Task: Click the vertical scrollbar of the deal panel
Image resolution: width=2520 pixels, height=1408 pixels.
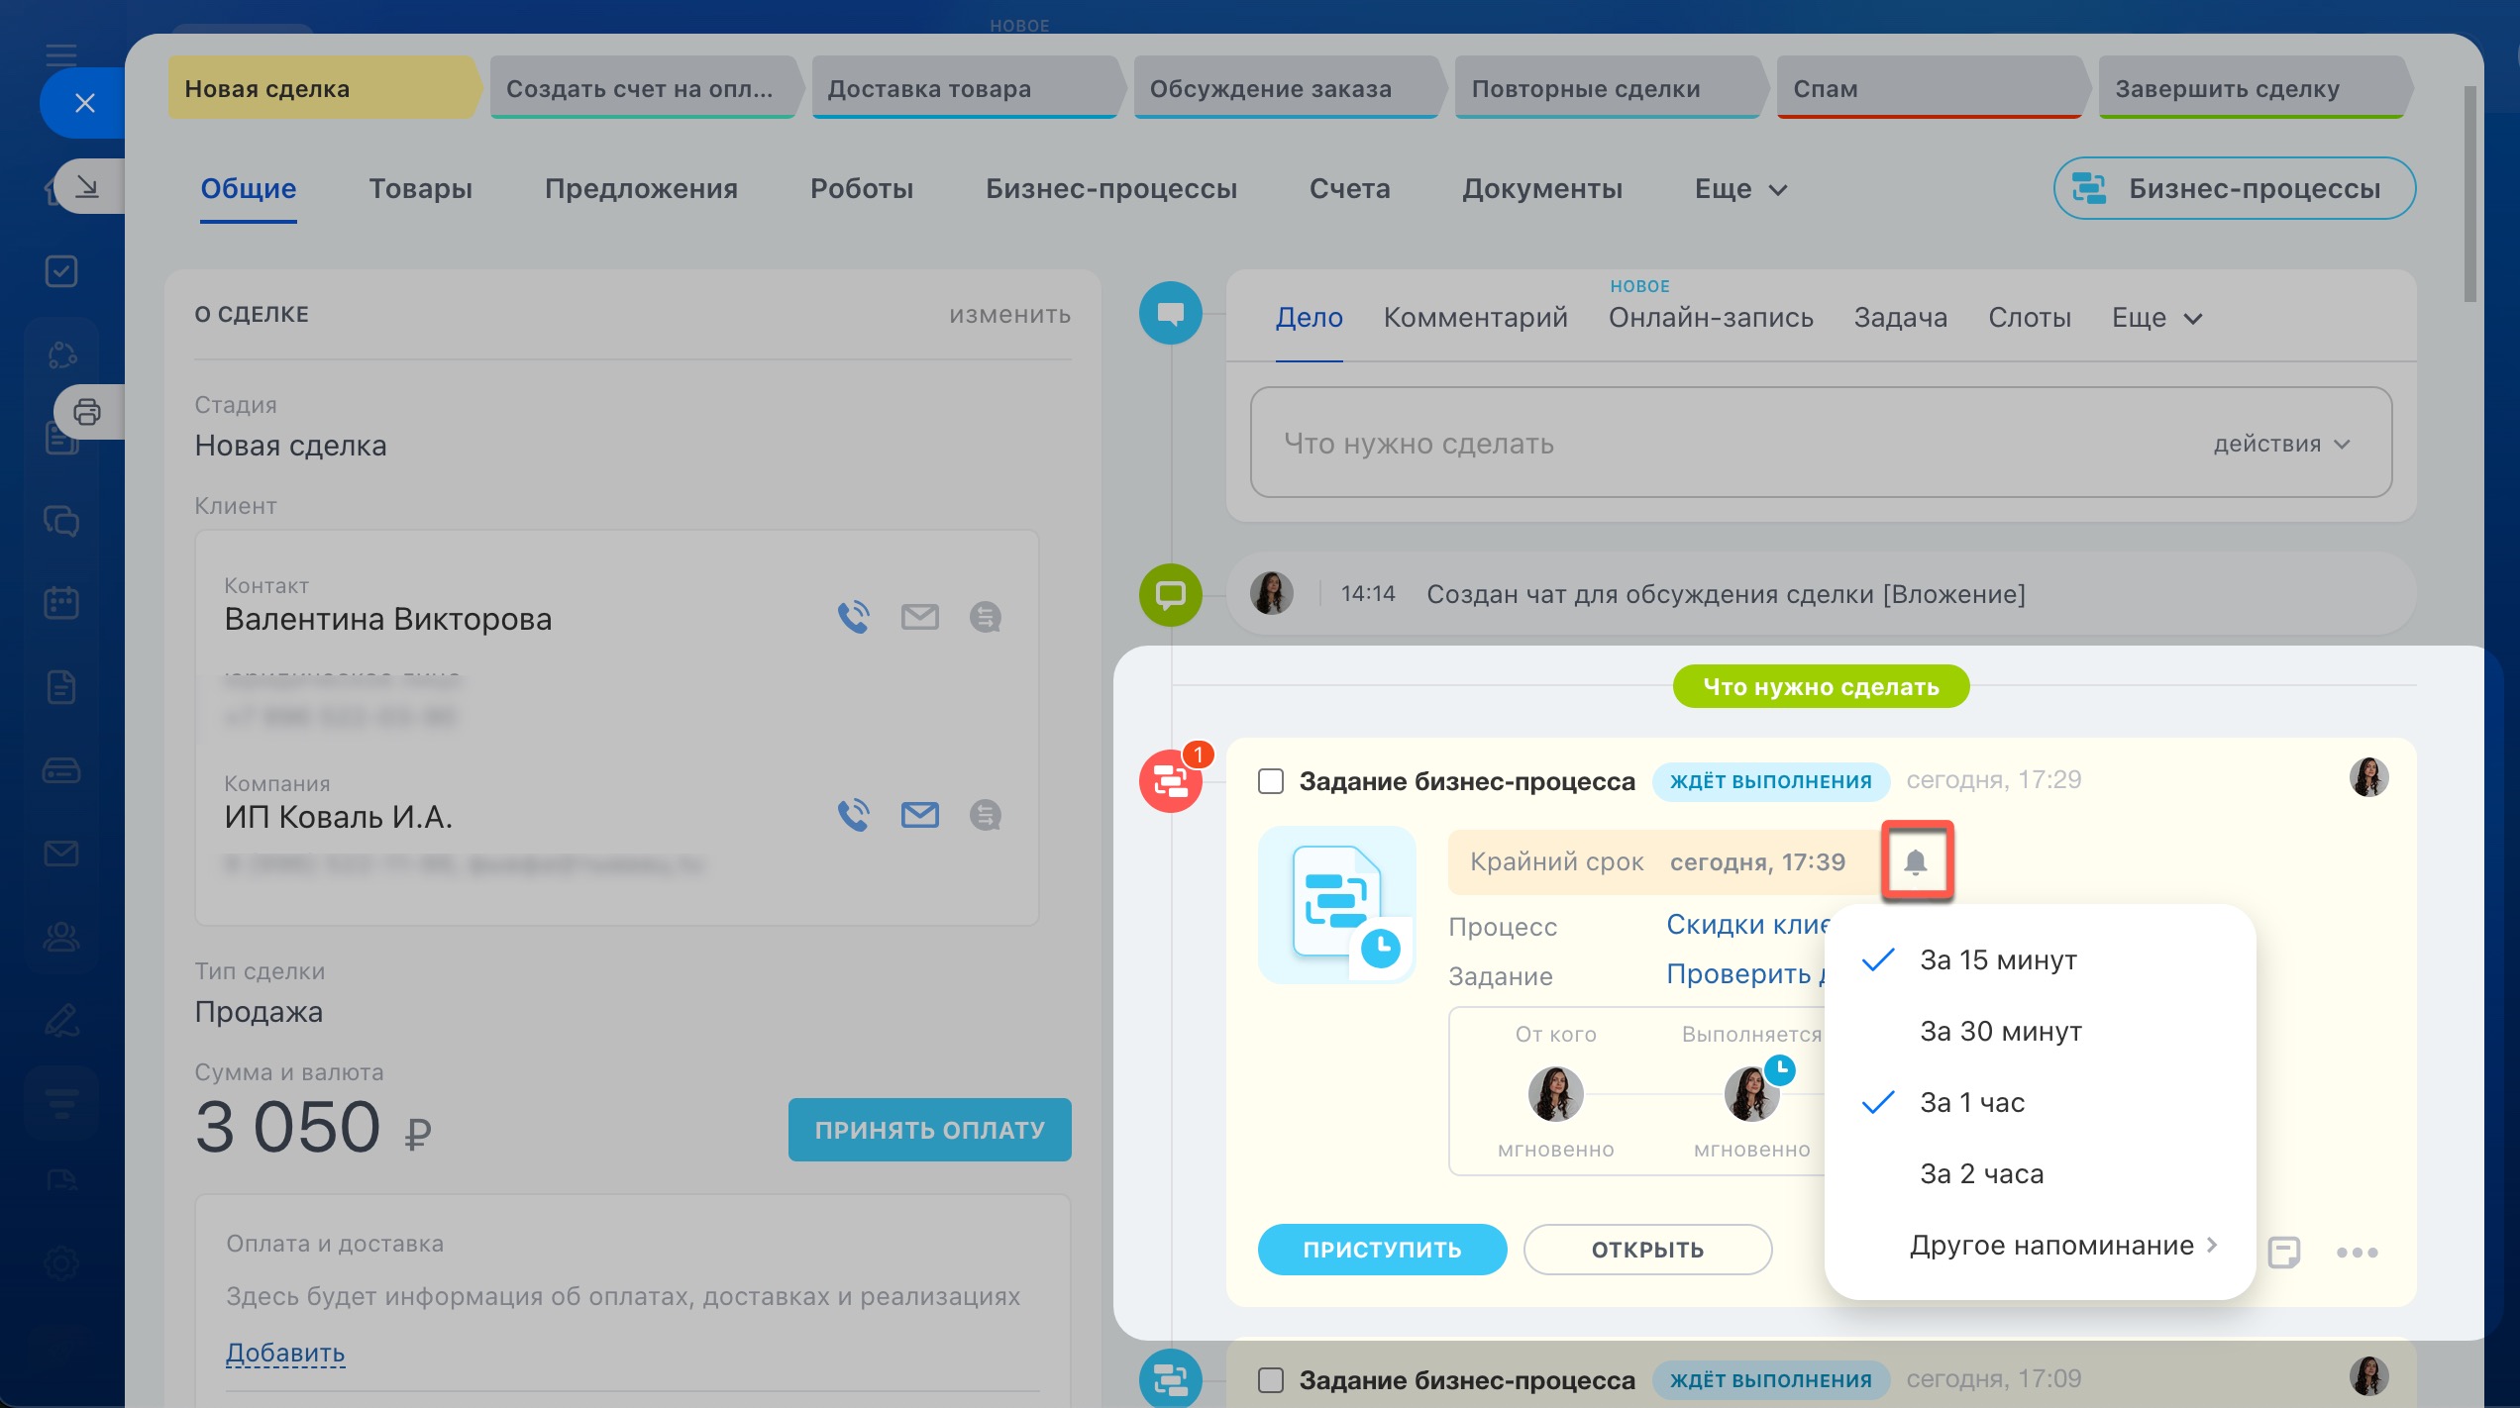Action: coord(2468,194)
